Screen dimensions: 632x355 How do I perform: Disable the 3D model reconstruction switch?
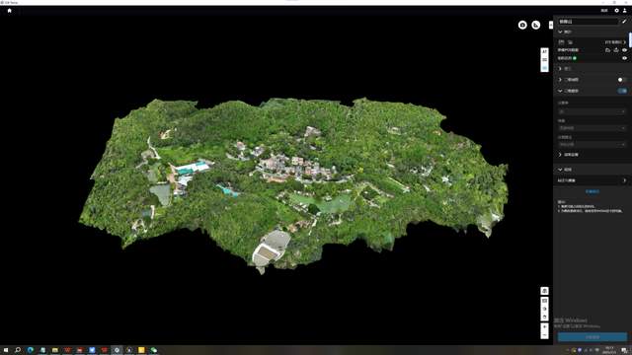pos(622,91)
